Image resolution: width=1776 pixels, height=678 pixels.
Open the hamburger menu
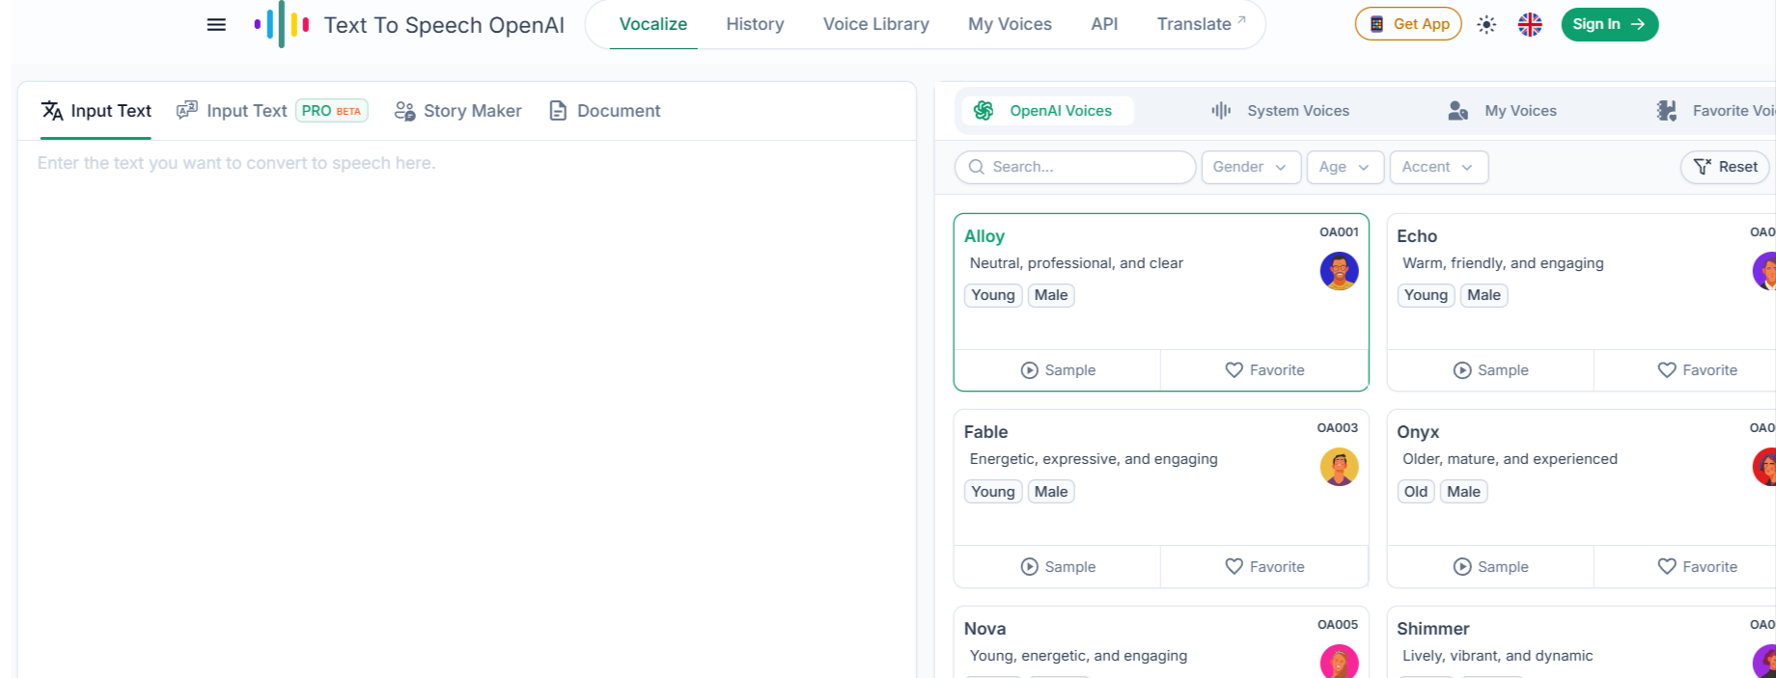coord(216,25)
